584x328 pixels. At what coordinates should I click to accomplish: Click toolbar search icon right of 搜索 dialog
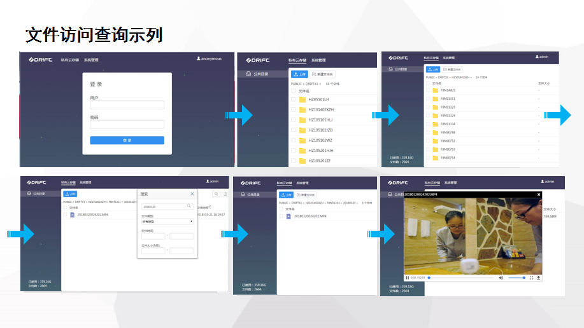coord(216,194)
